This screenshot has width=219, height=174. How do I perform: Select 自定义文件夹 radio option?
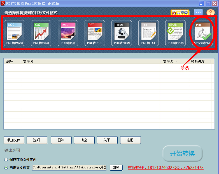coord(6,168)
